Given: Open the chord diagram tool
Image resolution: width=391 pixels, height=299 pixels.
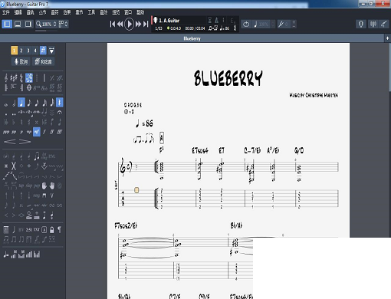Looking at the screenshot, I should [6, 230].
